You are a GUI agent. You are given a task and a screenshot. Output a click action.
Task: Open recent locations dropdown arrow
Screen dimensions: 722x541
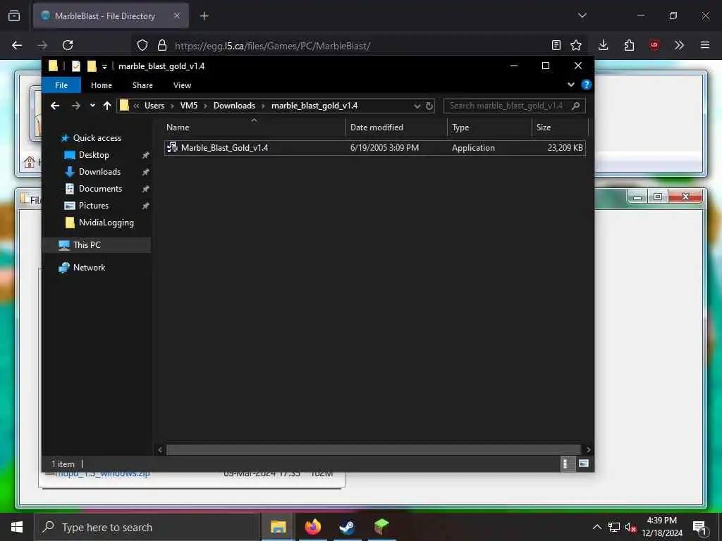(92, 106)
